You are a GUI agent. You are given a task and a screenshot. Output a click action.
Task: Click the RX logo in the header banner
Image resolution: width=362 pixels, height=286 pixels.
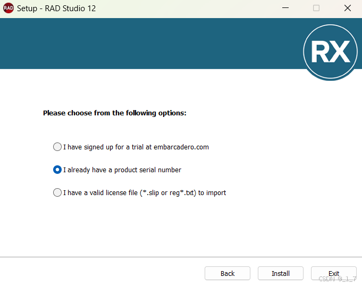point(330,52)
